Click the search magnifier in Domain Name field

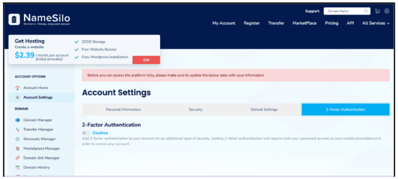click(x=366, y=11)
